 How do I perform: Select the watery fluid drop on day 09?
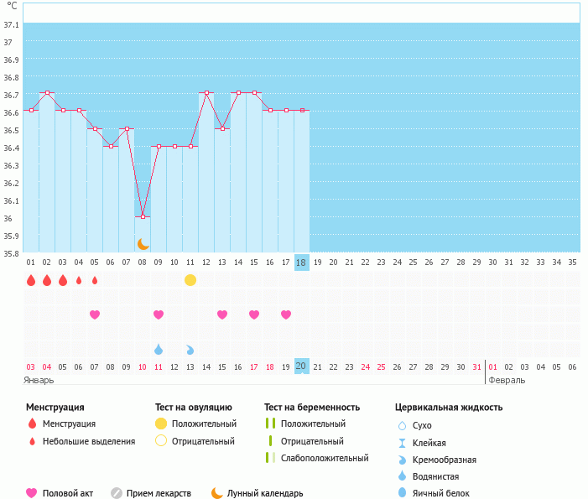(159, 349)
